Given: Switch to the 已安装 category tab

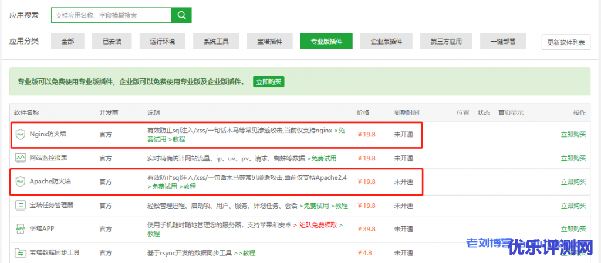Looking at the screenshot, I should pos(112,41).
